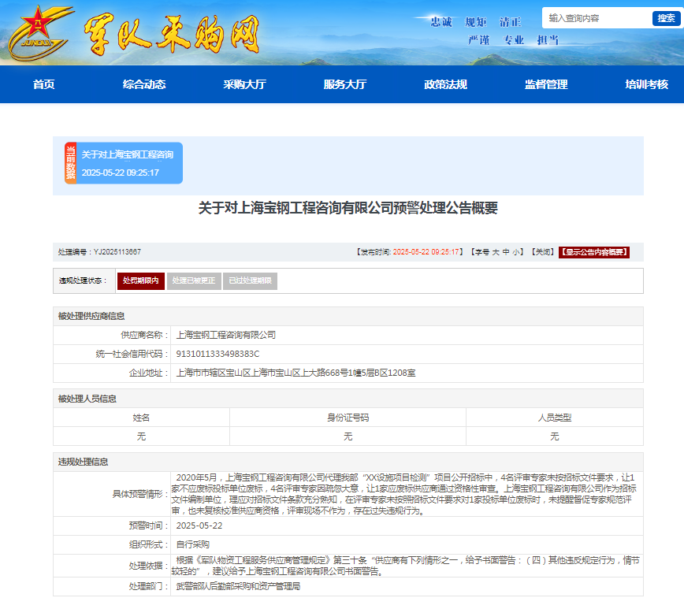The image size is (684, 609).
Task: Click the warning description paragraph starting 2020年5月
Action: pos(404,494)
